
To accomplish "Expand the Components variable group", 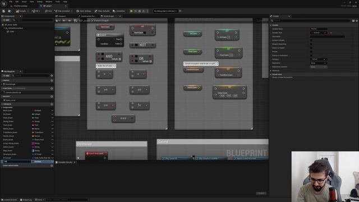I will (x=2, y=107).
